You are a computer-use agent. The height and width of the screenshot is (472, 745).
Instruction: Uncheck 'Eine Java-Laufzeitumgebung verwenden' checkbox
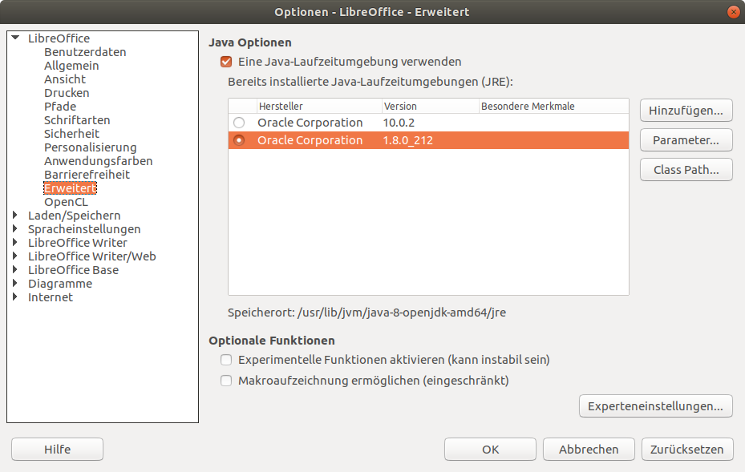tap(226, 62)
